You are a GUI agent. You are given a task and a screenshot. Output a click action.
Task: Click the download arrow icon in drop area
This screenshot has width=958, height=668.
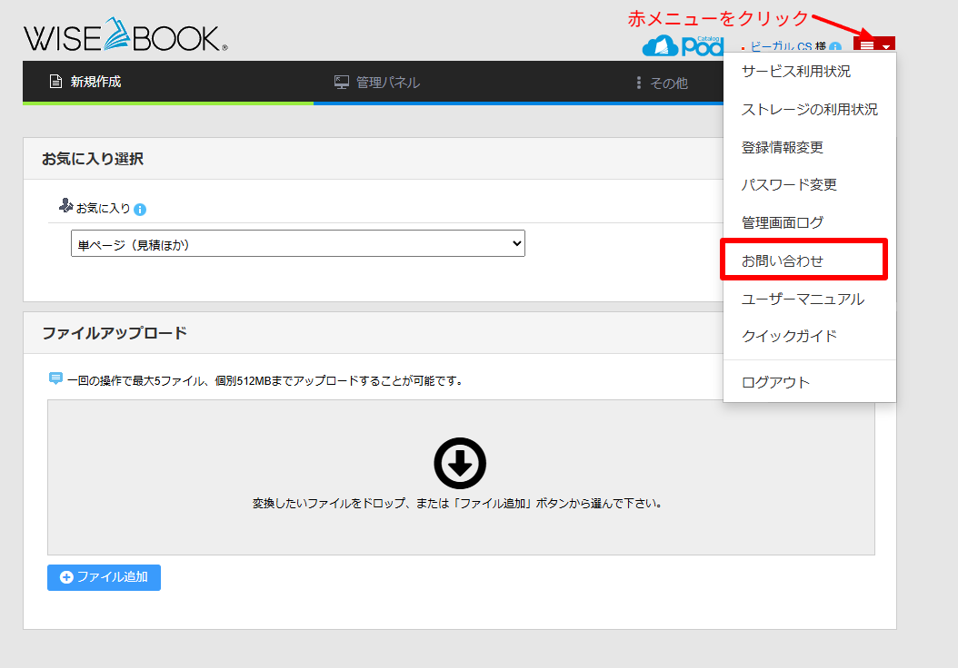click(x=460, y=463)
